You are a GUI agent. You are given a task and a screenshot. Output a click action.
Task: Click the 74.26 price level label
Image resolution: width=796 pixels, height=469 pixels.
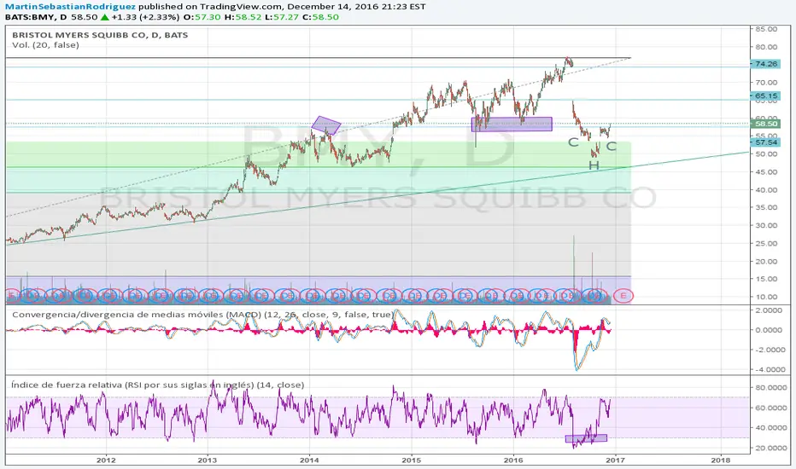click(x=765, y=64)
